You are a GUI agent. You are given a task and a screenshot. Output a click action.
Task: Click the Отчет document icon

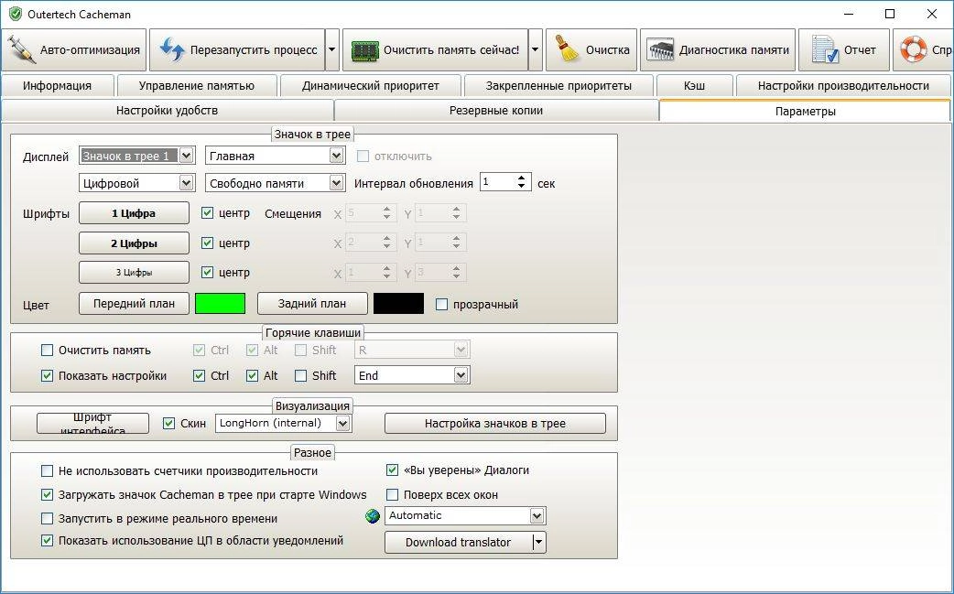coord(826,49)
